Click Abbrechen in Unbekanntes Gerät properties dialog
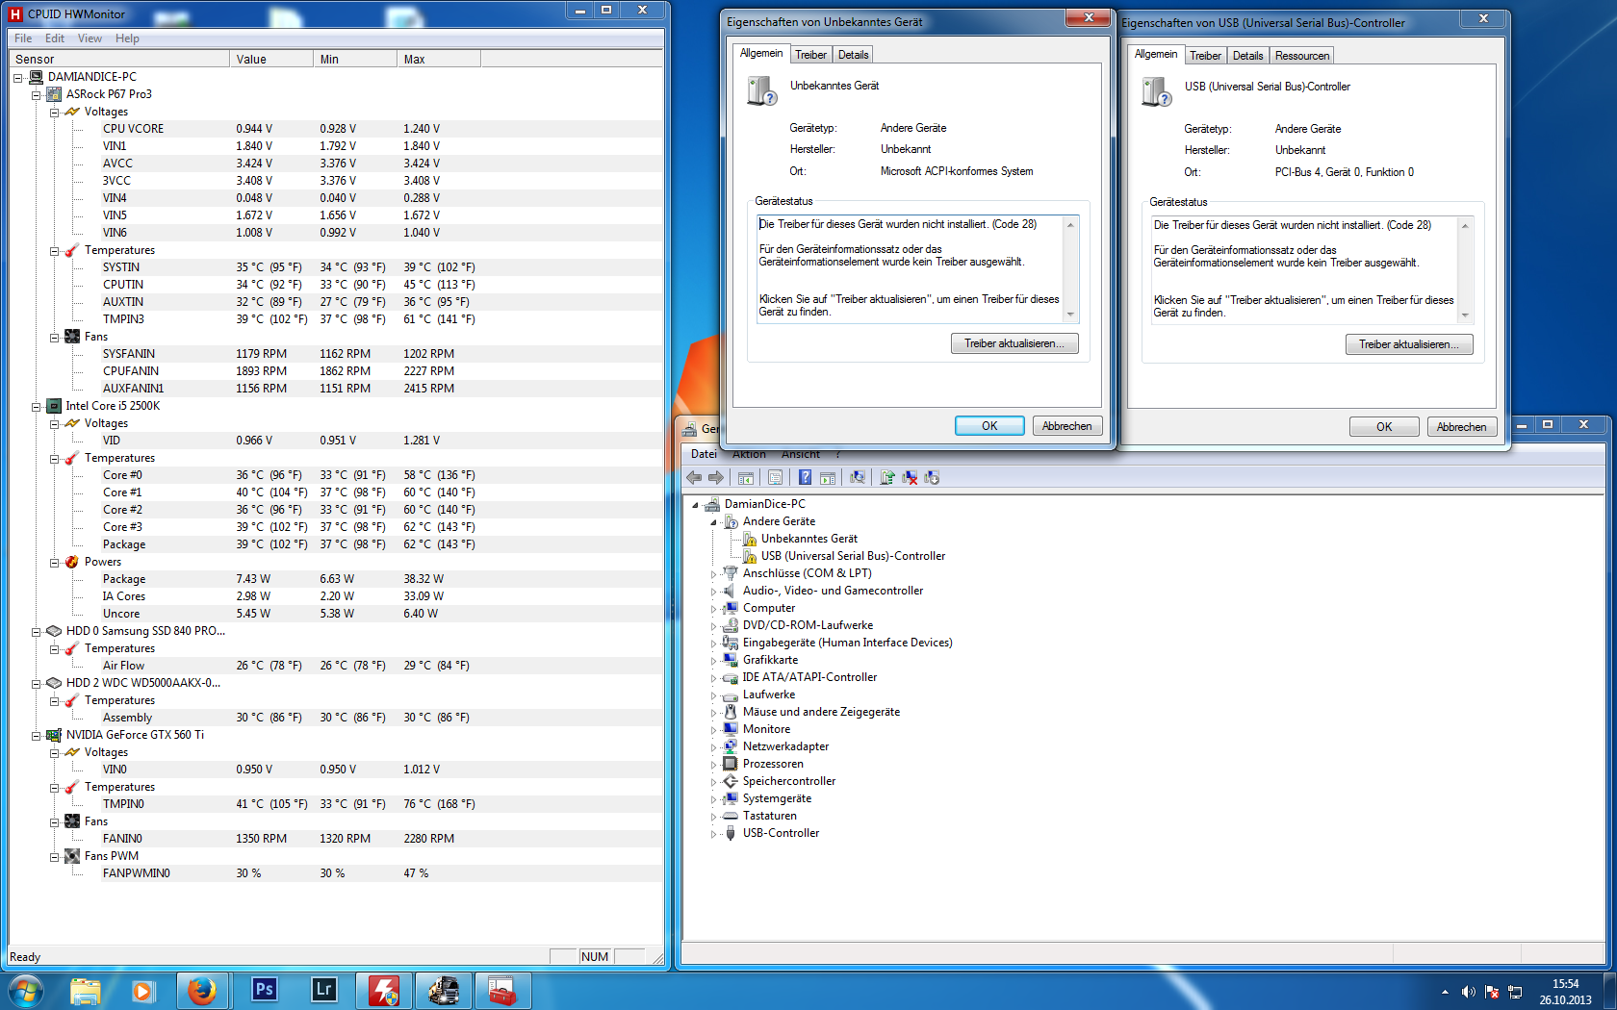Screen dimensions: 1617x1010 tap(1066, 426)
